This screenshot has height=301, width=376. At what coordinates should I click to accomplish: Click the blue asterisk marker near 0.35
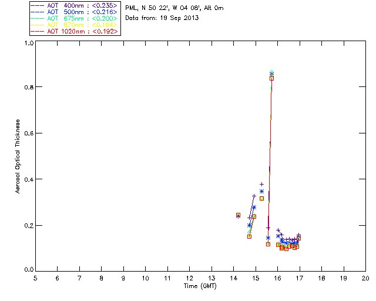[x=261, y=192]
